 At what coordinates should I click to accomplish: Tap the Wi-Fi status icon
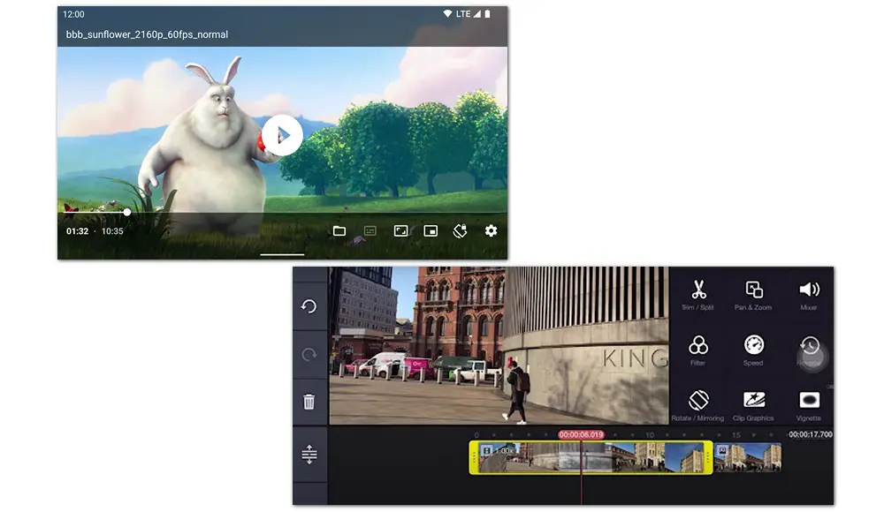(x=447, y=13)
